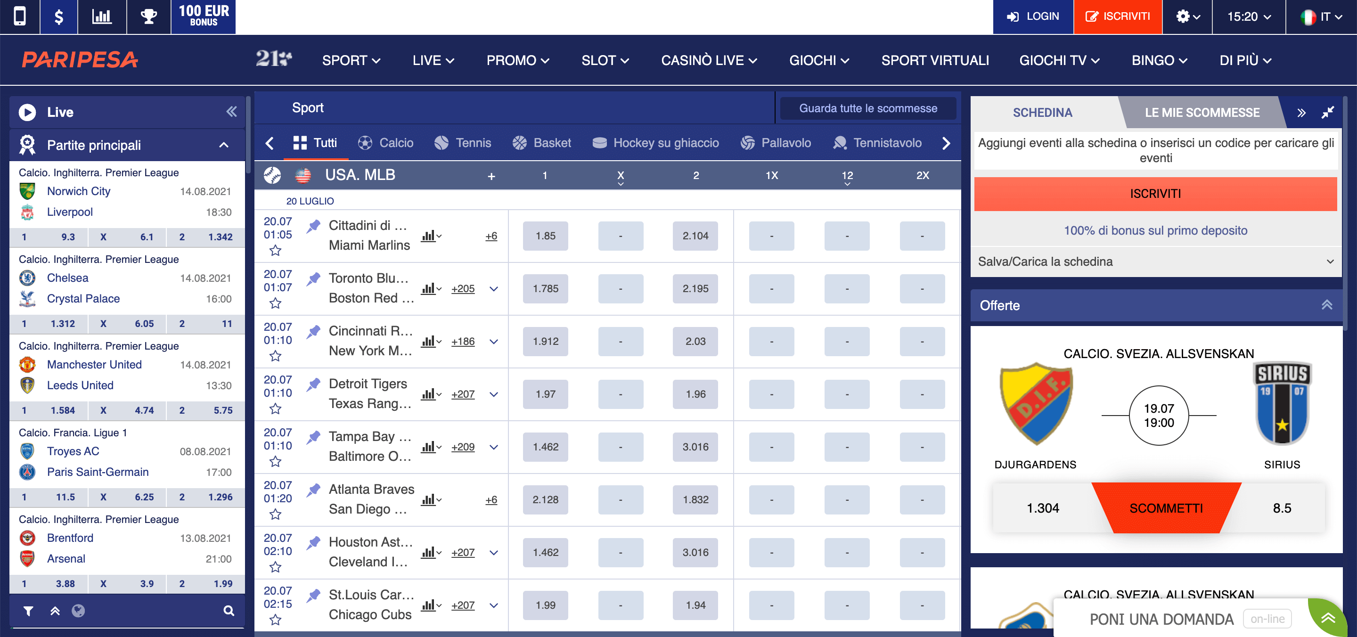Click ISCRIVITI in the top bar

[1118, 16]
